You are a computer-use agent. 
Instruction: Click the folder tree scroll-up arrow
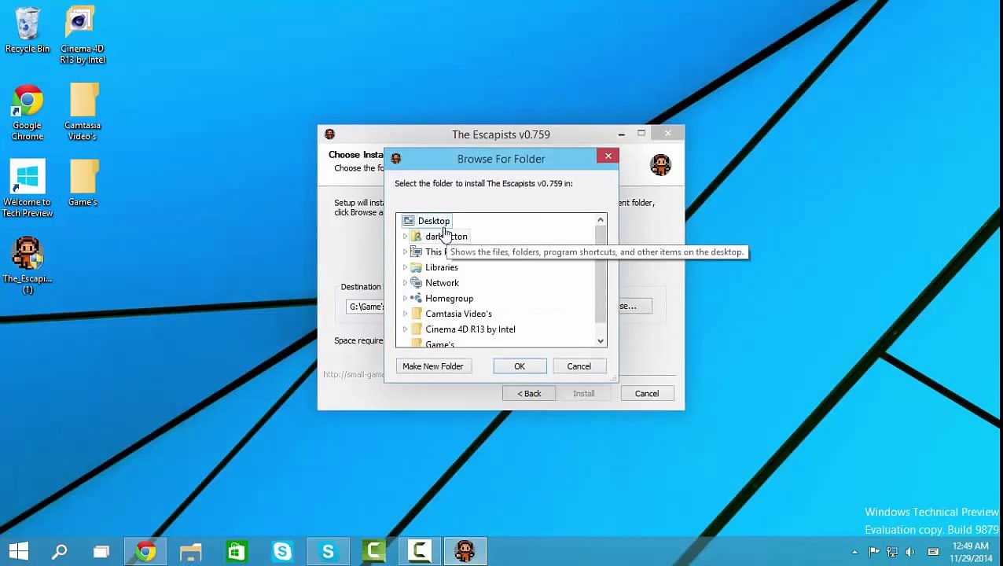[x=601, y=220]
